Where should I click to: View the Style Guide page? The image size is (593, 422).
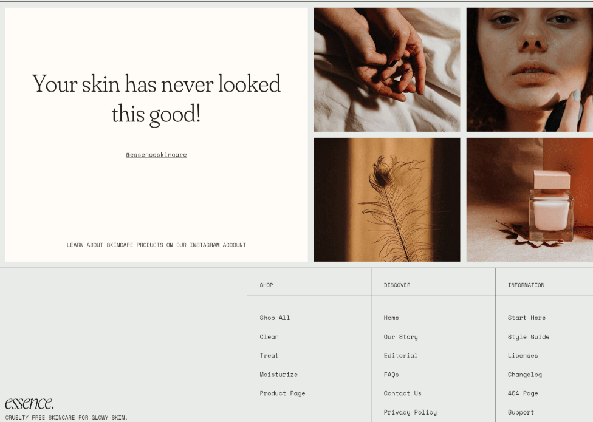pyautogui.click(x=529, y=336)
